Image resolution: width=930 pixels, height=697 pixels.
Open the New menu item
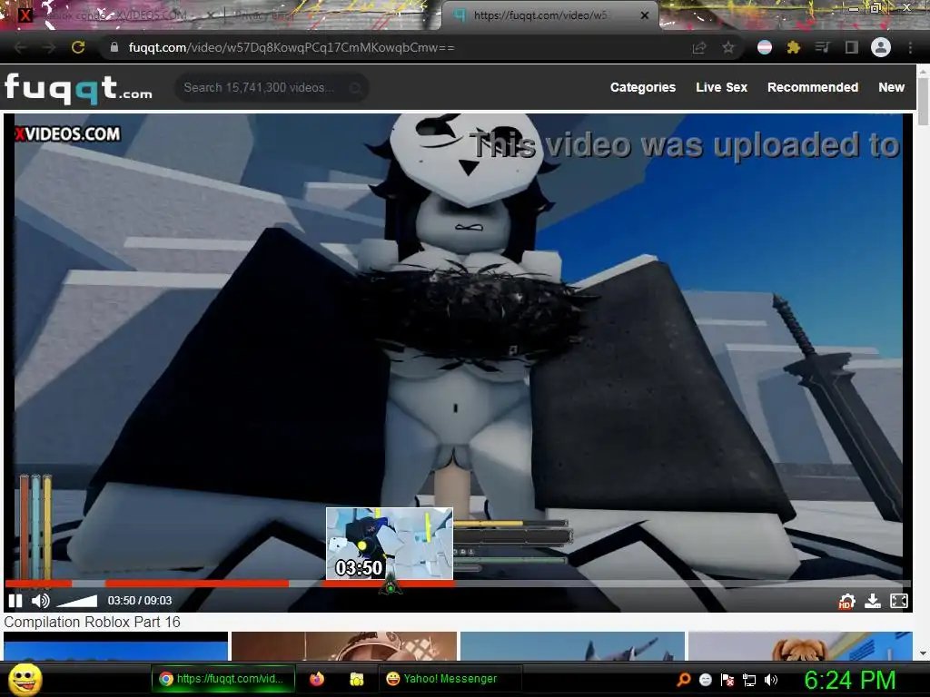(x=892, y=88)
